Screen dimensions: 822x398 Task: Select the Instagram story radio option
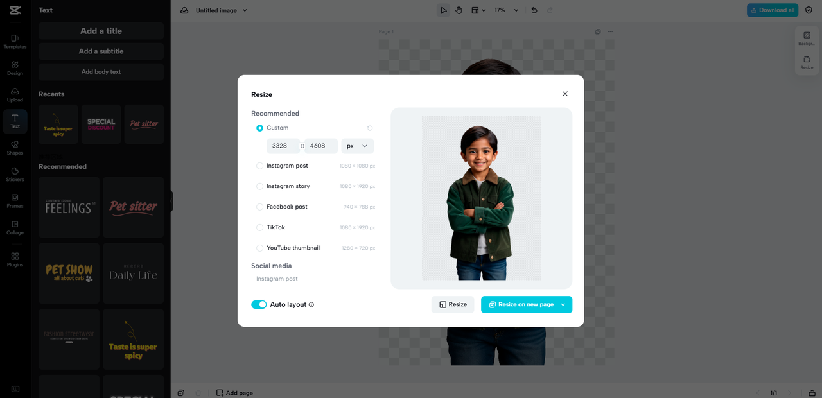259,186
